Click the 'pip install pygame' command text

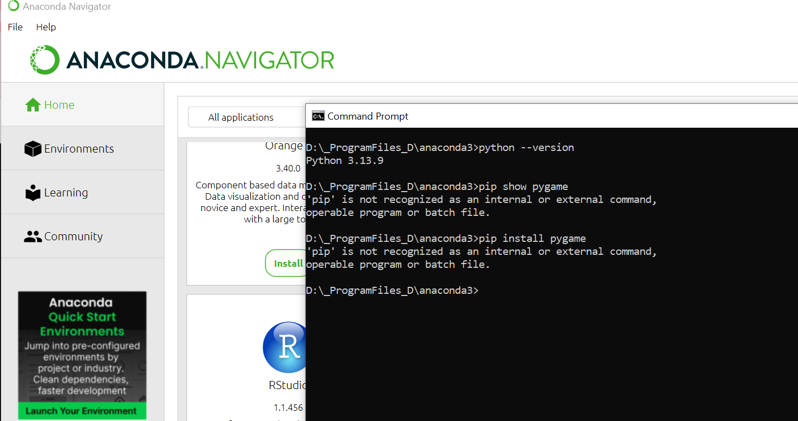point(533,239)
